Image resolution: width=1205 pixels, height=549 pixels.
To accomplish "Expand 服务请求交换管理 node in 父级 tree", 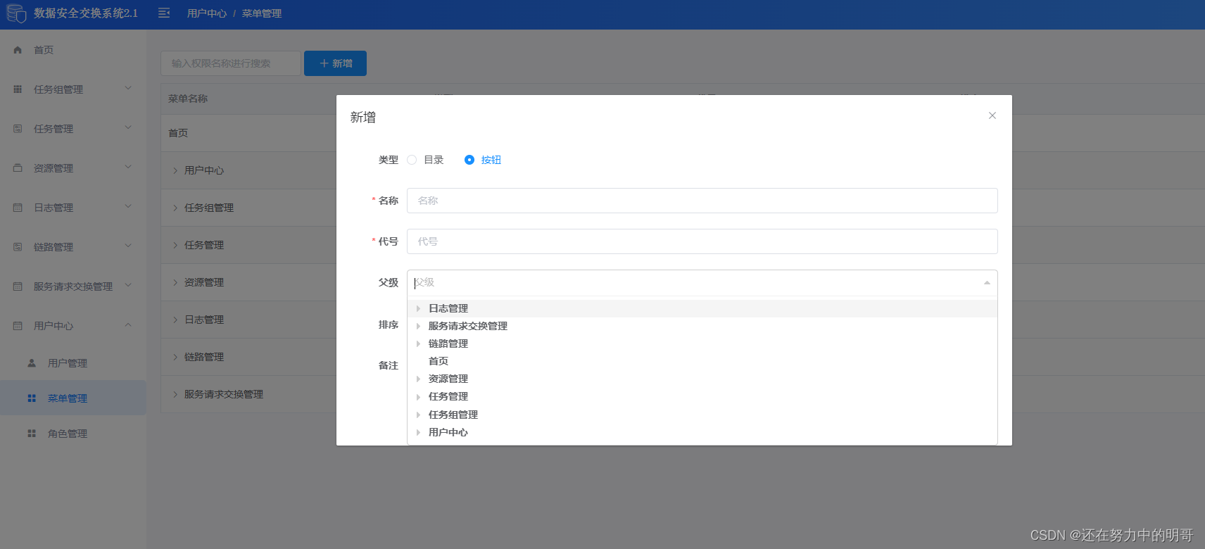I will 418,326.
